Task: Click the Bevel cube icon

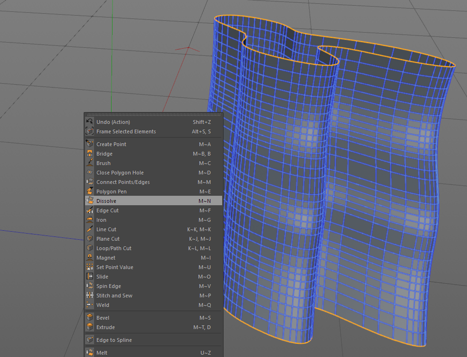Action: pos(90,318)
